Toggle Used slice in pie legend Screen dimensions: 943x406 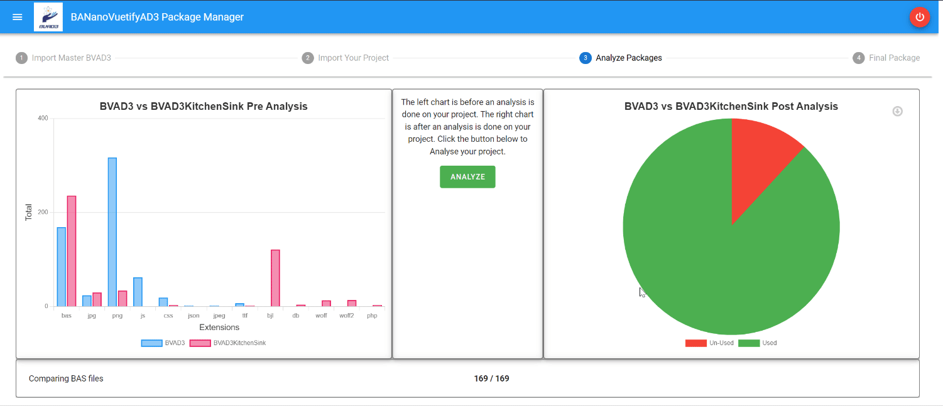pos(758,343)
